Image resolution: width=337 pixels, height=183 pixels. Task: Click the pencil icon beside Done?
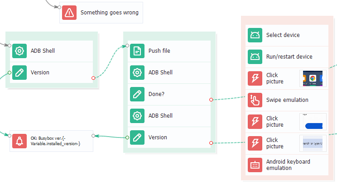(x=137, y=94)
